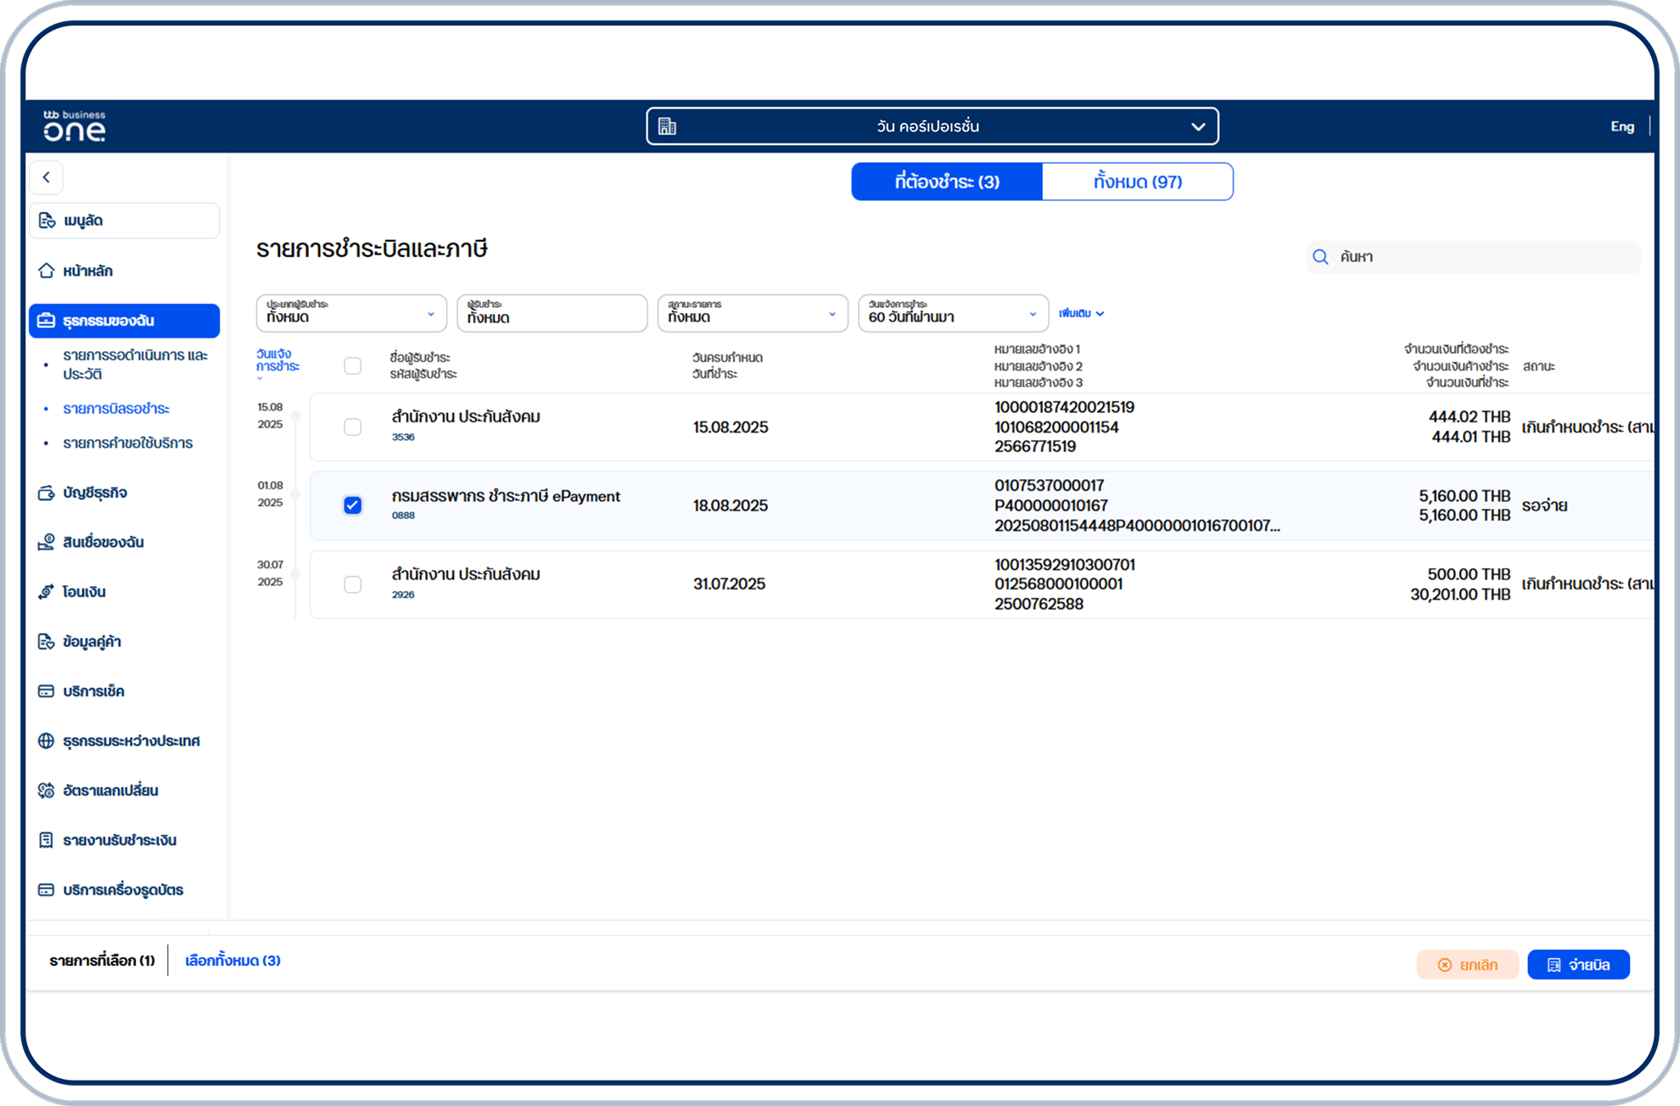Open the วัน คอร์เปอเรชั่น company dropdown
The image size is (1680, 1106).
point(932,126)
